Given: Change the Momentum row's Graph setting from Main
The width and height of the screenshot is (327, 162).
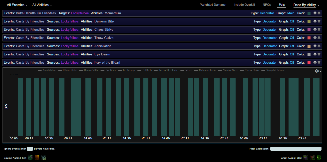Looking at the screenshot, I should pyautogui.click(x=291, y=13).
